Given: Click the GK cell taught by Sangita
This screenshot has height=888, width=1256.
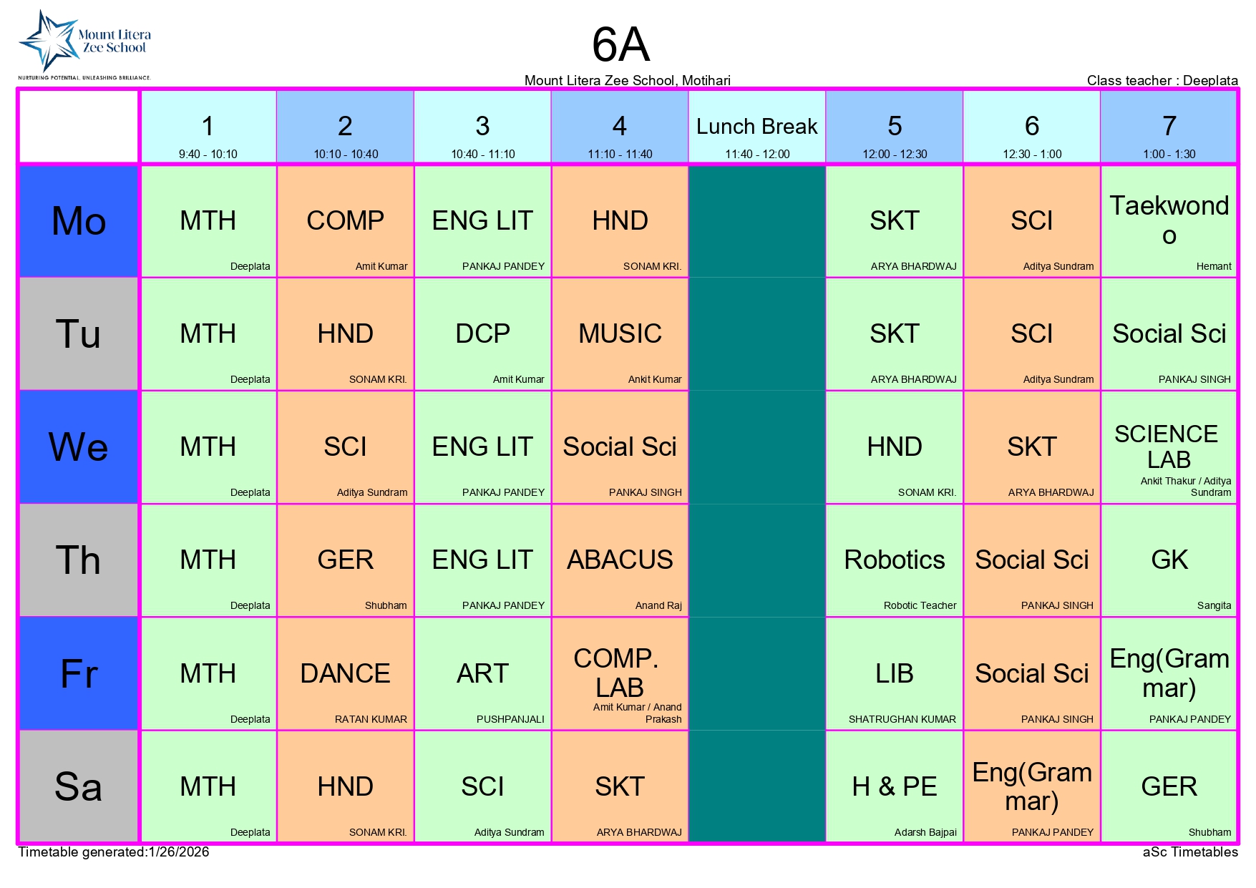Looking at the screenshot, I should [x=1169, y=560].
